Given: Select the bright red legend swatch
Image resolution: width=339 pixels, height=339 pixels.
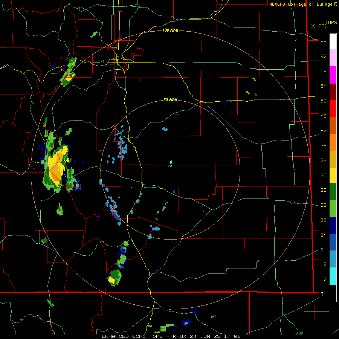Looking at the screenshot, I should [333, 108].
